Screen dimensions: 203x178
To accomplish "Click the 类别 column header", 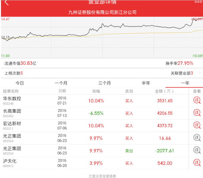I will click(129, 91).
